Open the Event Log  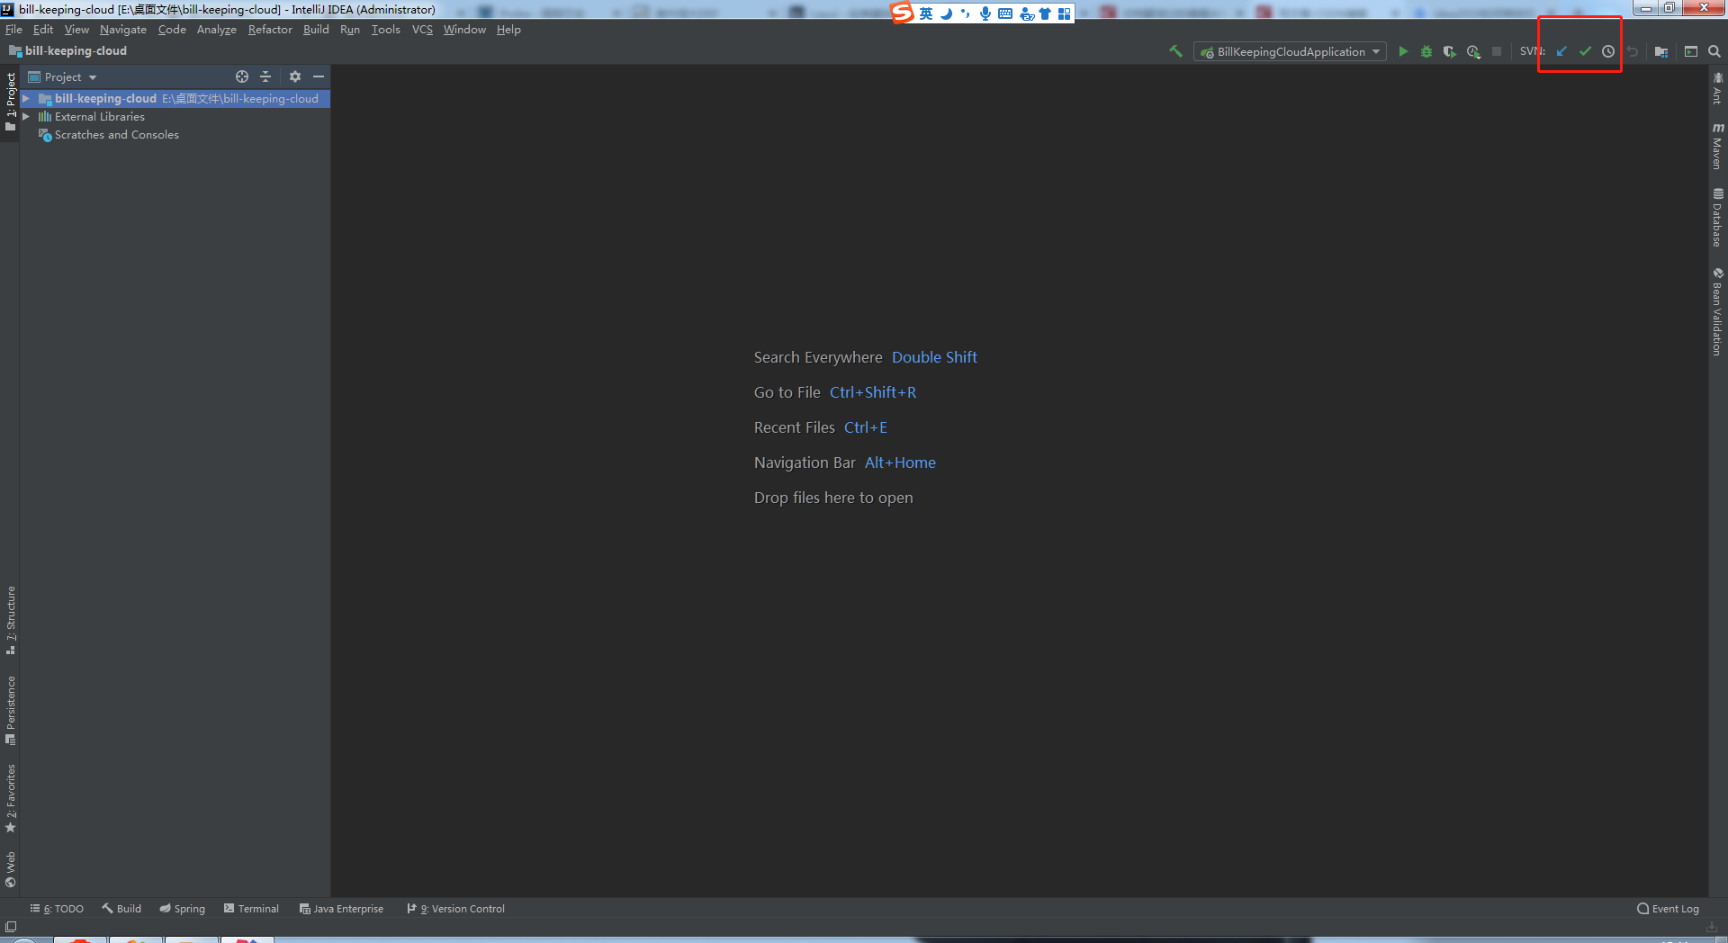1668,909
